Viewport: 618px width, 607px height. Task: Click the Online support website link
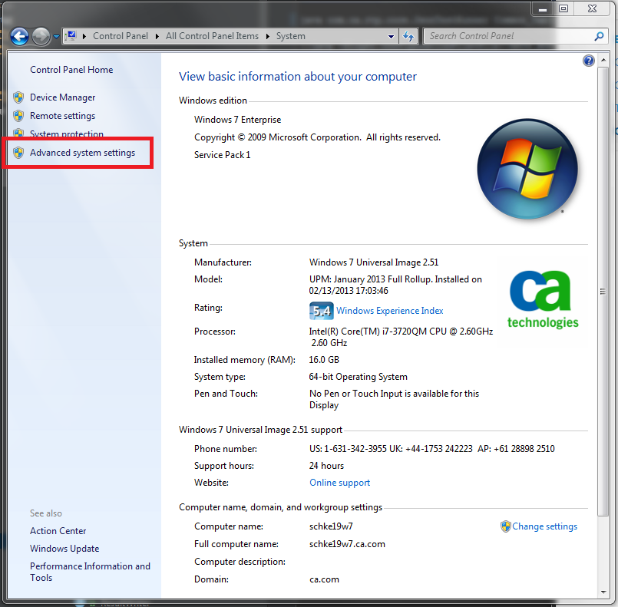pyautogui.click(x=339, y=483)
